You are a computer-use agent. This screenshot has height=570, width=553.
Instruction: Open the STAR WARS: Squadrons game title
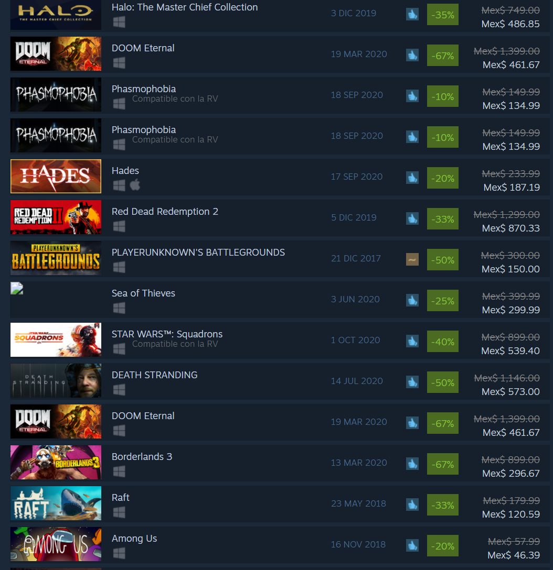[x=167, y=334]
